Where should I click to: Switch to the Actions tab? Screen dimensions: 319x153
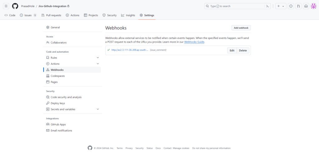pyautogui.click(x=73, y=15)
